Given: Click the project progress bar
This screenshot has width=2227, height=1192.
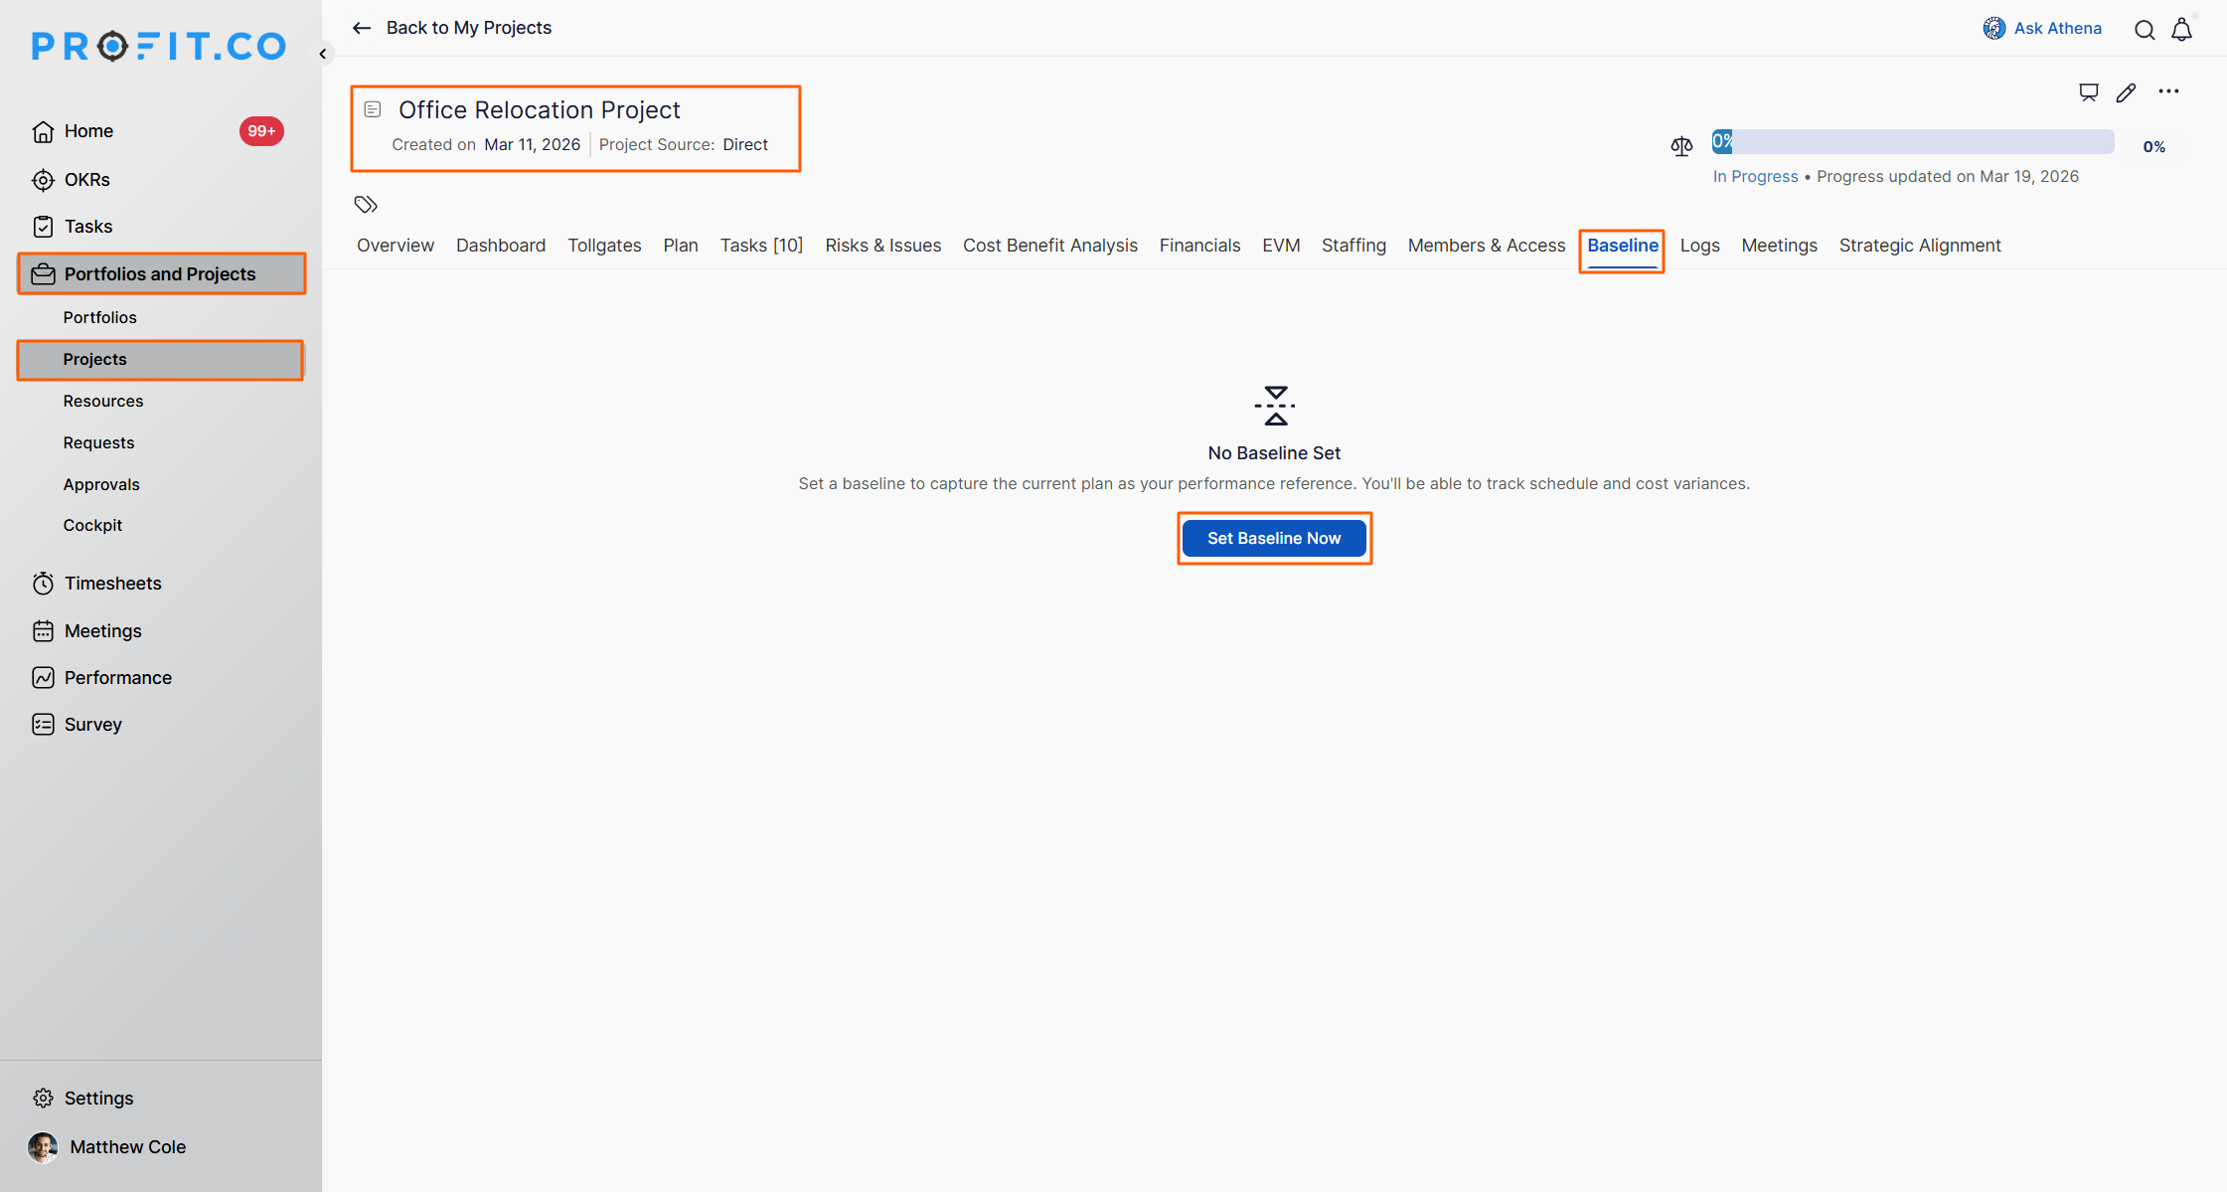Looking at the screenshot, I should point(1912,142).
